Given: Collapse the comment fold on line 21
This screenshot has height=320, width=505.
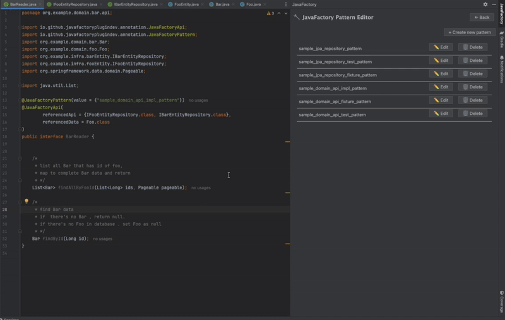Looking at the screenshot, I should click(20, 158).
